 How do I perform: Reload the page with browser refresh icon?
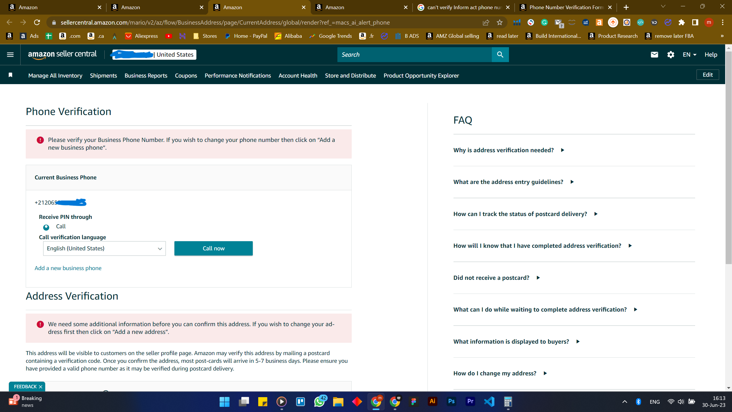point(37,22)
